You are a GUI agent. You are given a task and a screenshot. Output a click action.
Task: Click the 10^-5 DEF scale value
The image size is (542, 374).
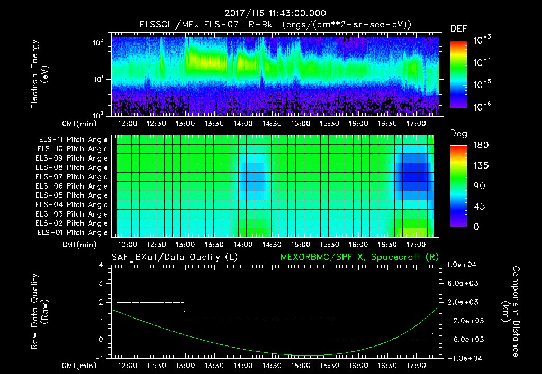click(x=482, y=84)
